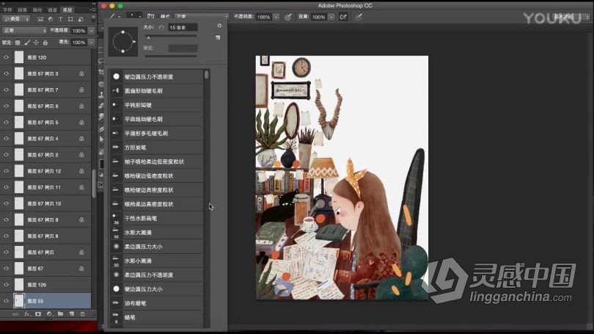Select brush 硬边圆压力不透明度
Image resolution: width=594 pixels, height=334 pixels.
156,76
